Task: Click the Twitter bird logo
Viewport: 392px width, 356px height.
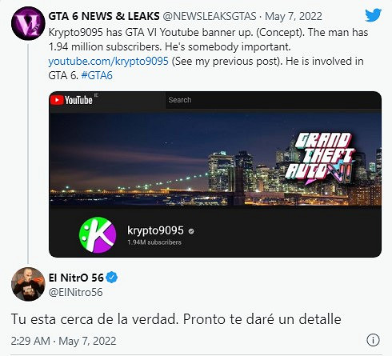Action: click(373, 15)
